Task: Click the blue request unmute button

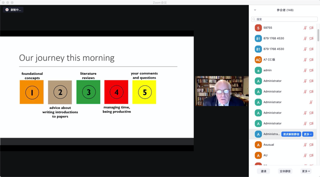Action: pyautogui.click(x=291, y=134)
